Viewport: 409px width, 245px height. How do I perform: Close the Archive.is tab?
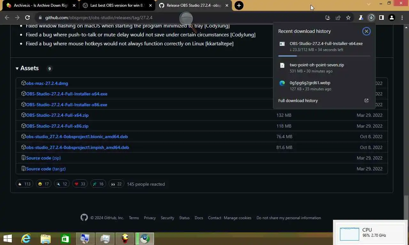click(x=73, y=5)
